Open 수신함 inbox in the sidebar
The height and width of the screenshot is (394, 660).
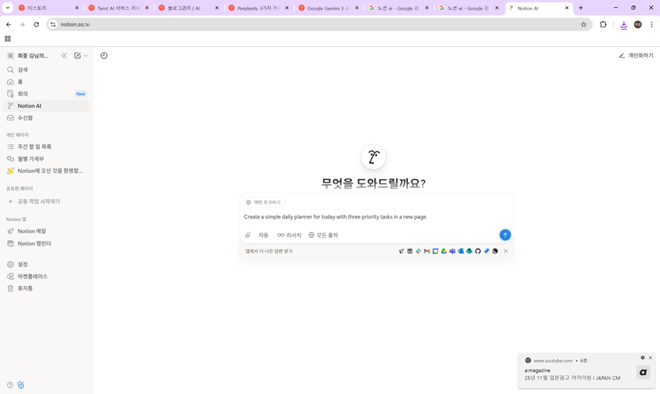[46, 118]
